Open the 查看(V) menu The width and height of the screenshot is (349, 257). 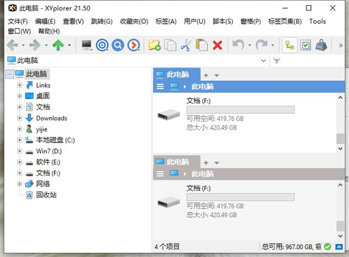click(x=73, y=22)
